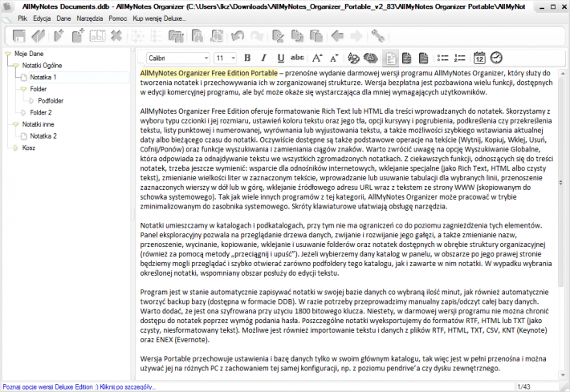Toggle Strikethrough (abc) formatting

click(297, 58)
